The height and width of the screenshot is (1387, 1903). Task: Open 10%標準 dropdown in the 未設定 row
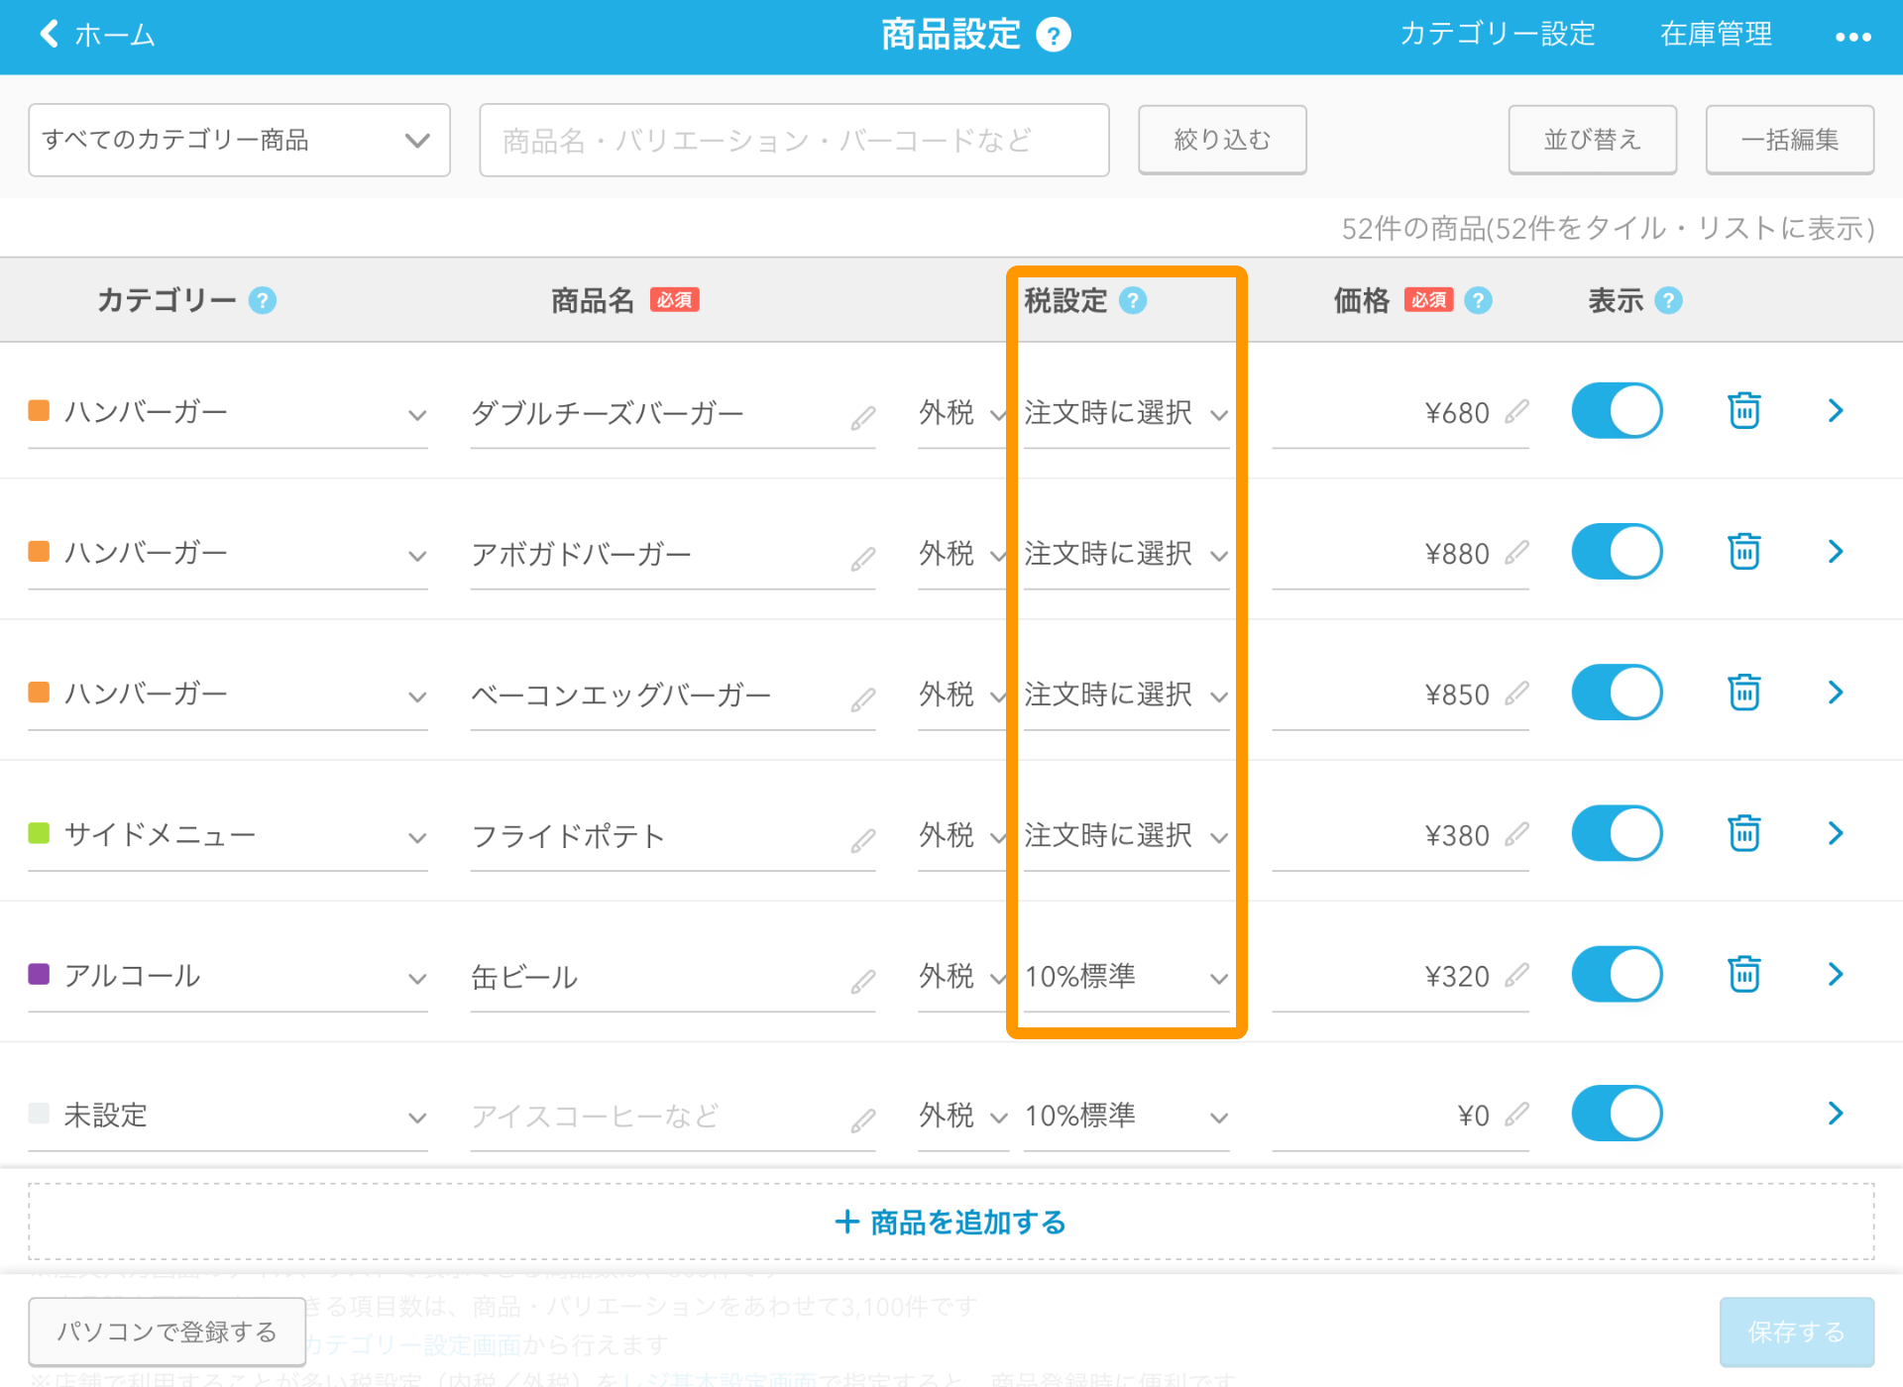tap(1127, 1117)
